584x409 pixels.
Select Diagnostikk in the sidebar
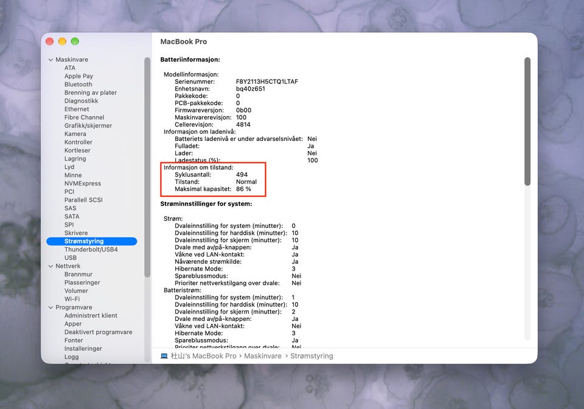pyautogui.click(x=81, y=101)
